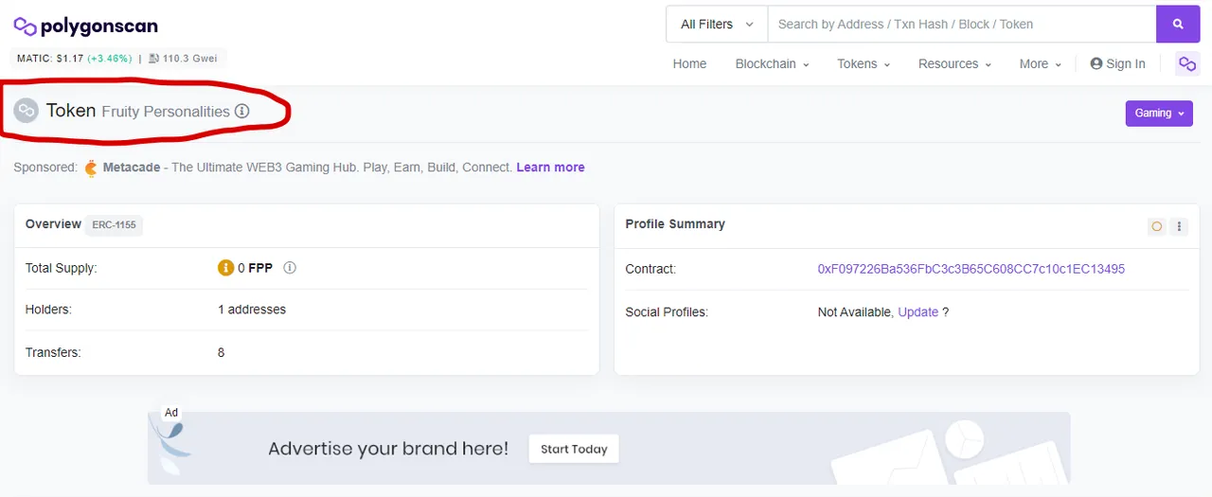The width and height of the screenshot is (1212, 497).
Task: Click the ERC-1155 badge
Action: pos(114,225)
